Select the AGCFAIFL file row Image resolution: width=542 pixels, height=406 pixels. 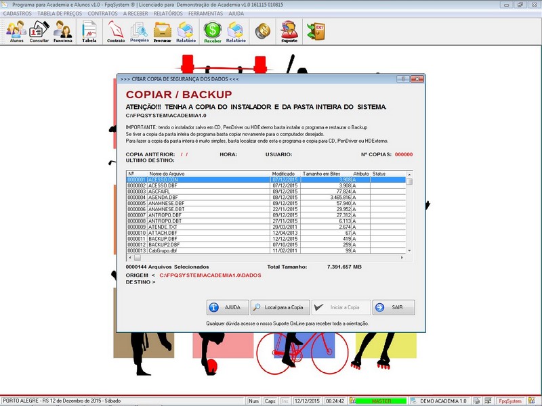(266, 191)
